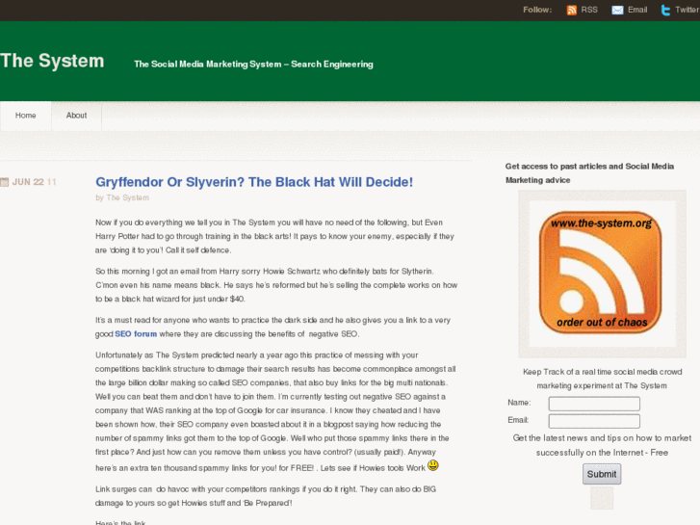Click the smiley face emoticon in article
The image size is (700, 525).
pyautogui.click(x=433, y=465)
